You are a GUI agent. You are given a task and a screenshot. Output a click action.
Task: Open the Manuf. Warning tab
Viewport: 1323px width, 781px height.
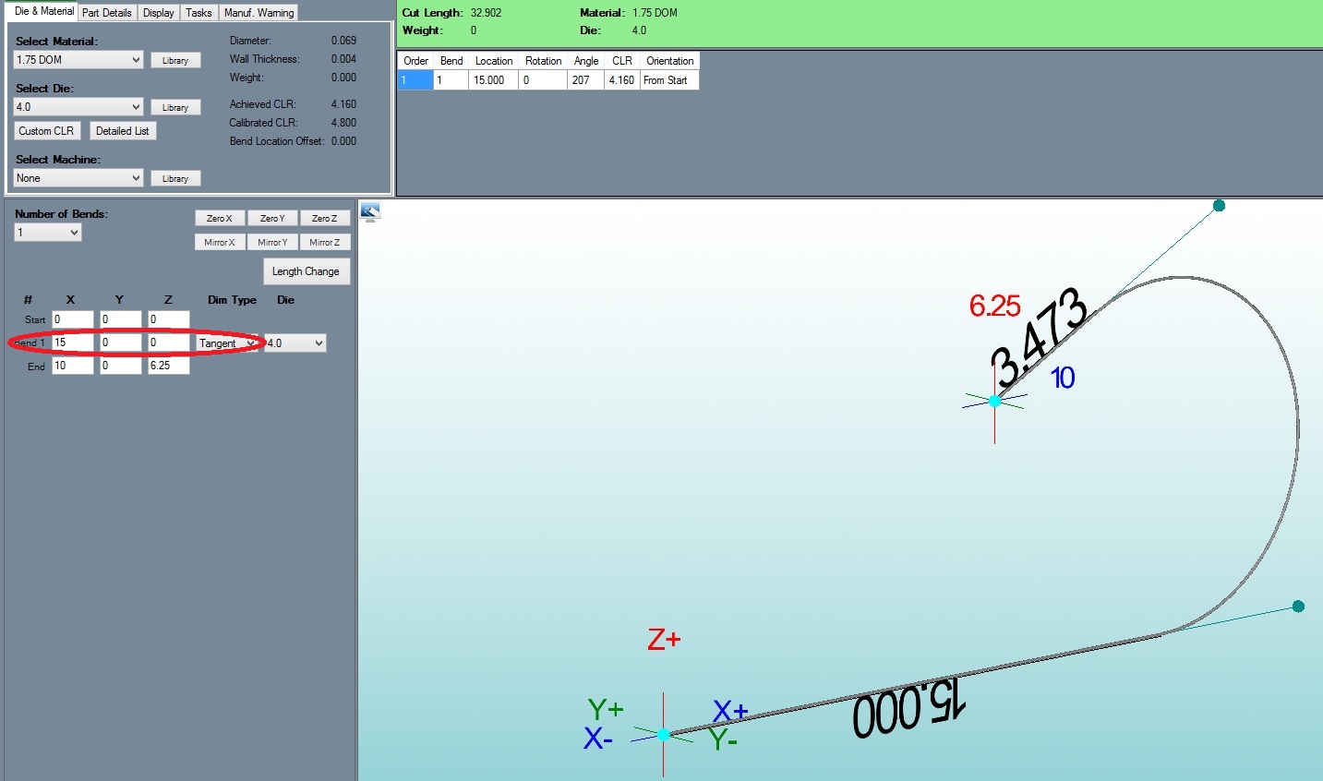click(259, 13)
